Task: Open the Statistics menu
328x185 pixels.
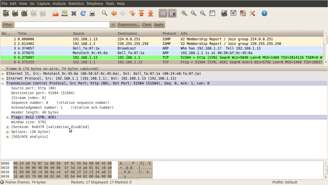Action: coord(76,3)
